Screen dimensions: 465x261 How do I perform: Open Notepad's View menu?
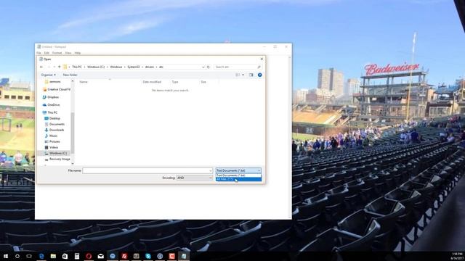(68, 53)
